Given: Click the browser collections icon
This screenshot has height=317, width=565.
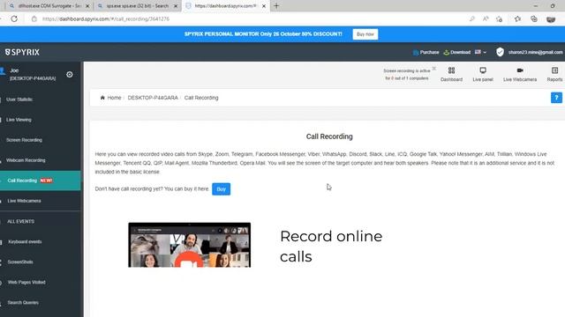Looking at the screenshot, I should tap(534, 18).
